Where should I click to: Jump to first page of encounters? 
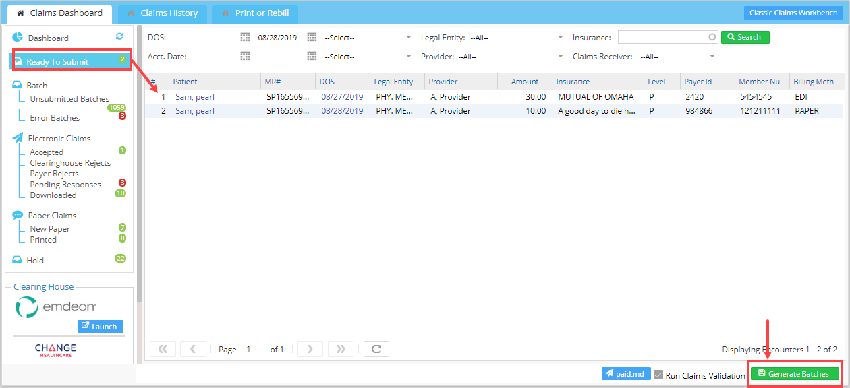[163, 349]
